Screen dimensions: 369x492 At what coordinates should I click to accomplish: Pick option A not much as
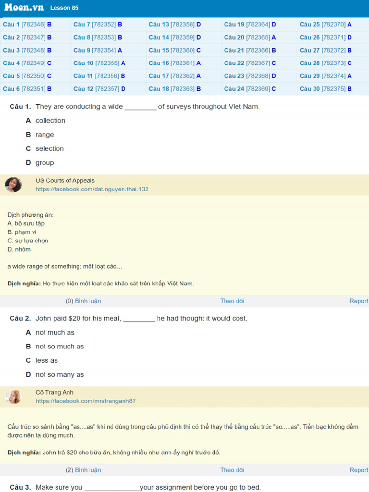tap(50, 332)
